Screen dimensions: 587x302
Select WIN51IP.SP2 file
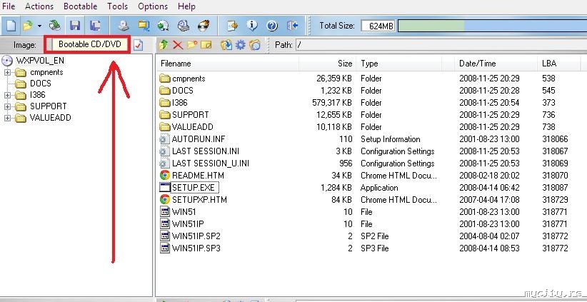click(196, 236)
